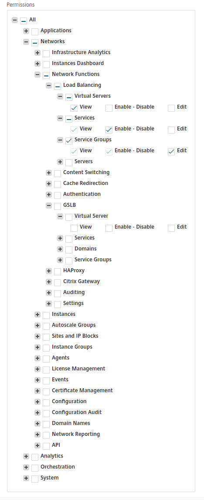Viewport: 204px width, 500px height.
Task: Expand Cache Redirection node
Action: pyautogui.click(x=49, y=184)
